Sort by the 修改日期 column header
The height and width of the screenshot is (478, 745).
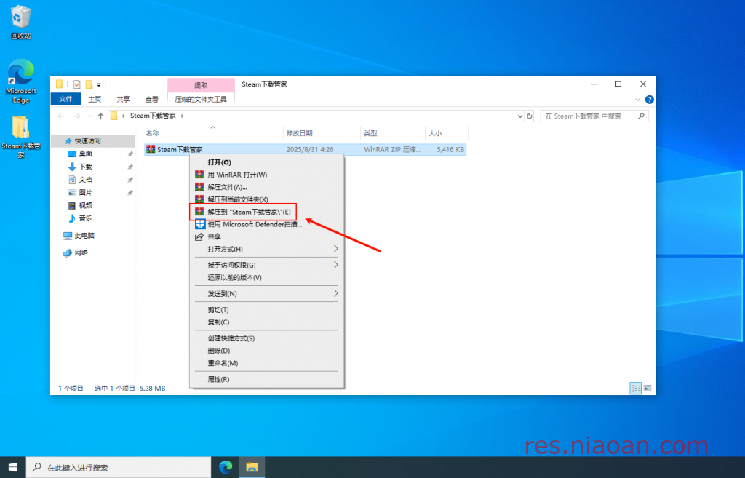point(322,133)
